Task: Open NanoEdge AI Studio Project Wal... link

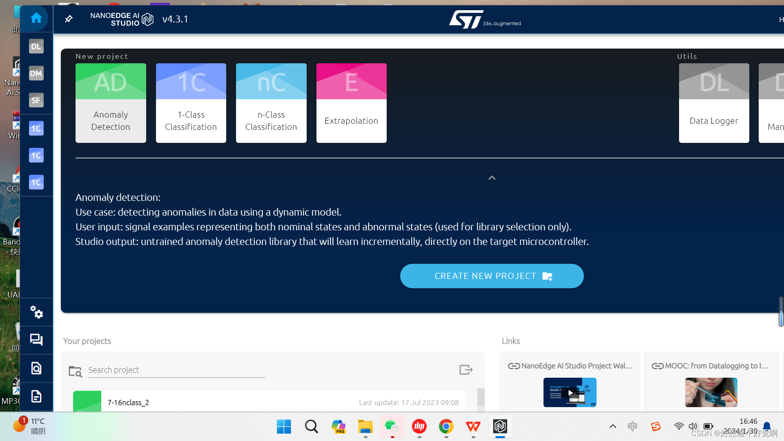Action: [570, 366]
